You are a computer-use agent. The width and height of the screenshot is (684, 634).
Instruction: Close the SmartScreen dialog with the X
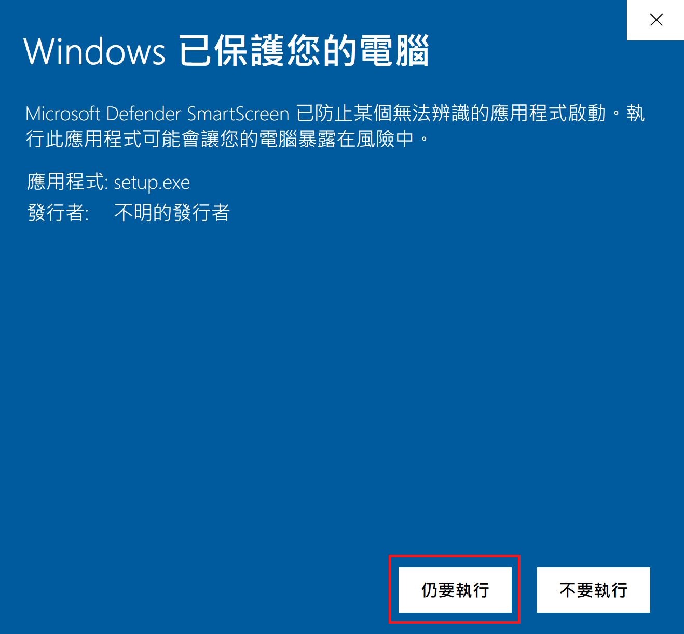[x=656, y=20]
